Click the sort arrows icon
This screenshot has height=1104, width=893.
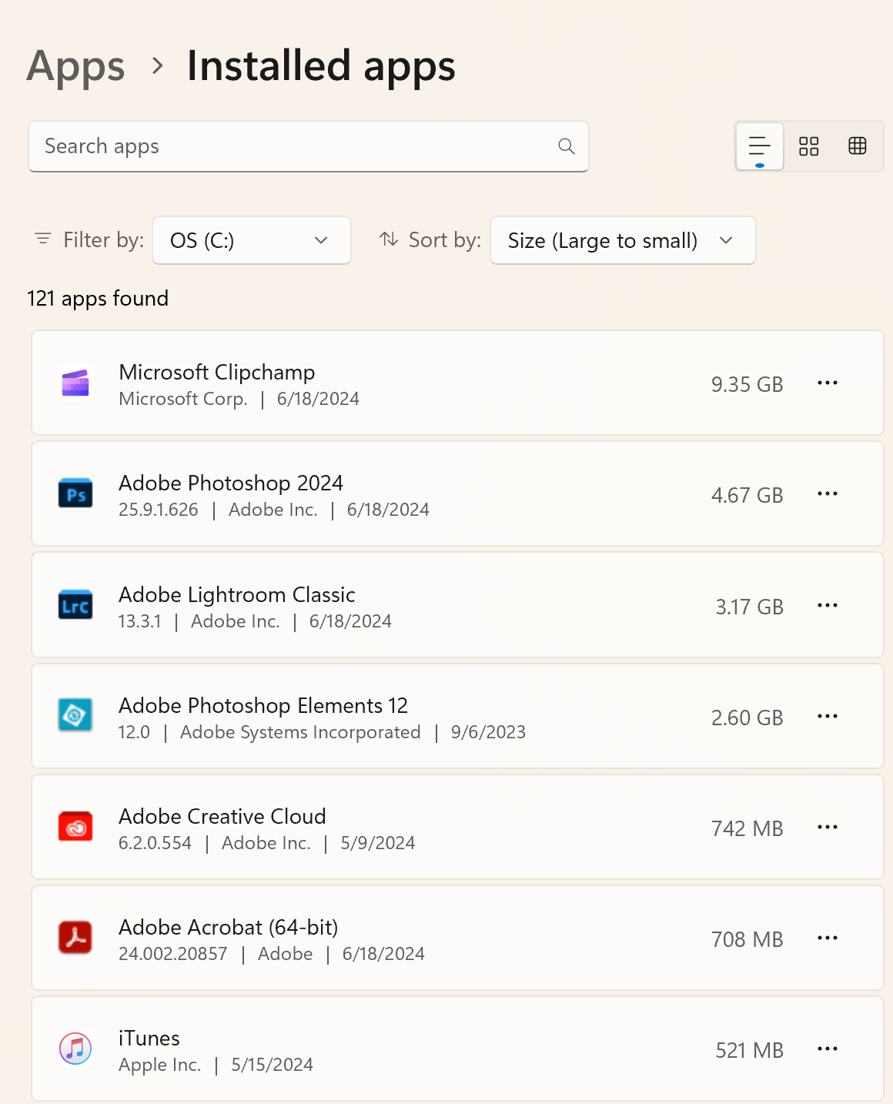pos(389,239)
